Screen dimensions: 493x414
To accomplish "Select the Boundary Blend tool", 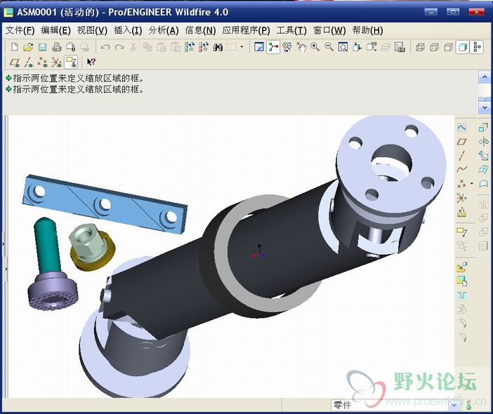I will 483,170.
